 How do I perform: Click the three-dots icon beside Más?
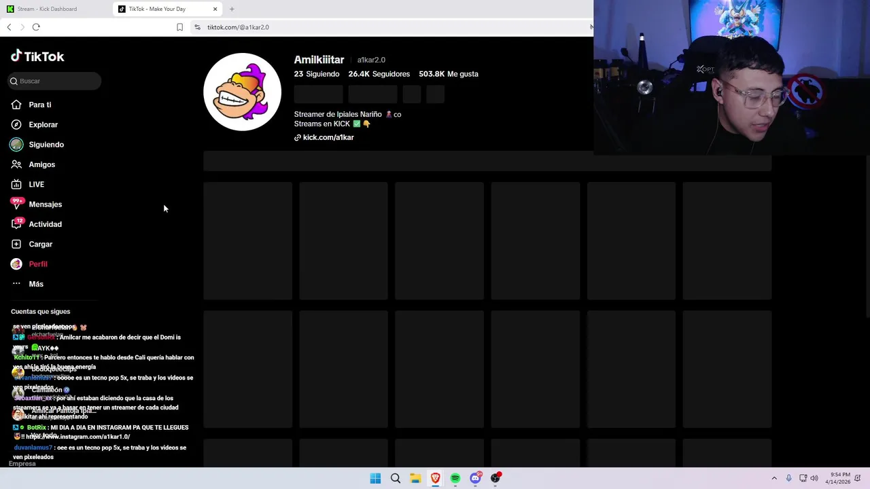tap(16, 284)
